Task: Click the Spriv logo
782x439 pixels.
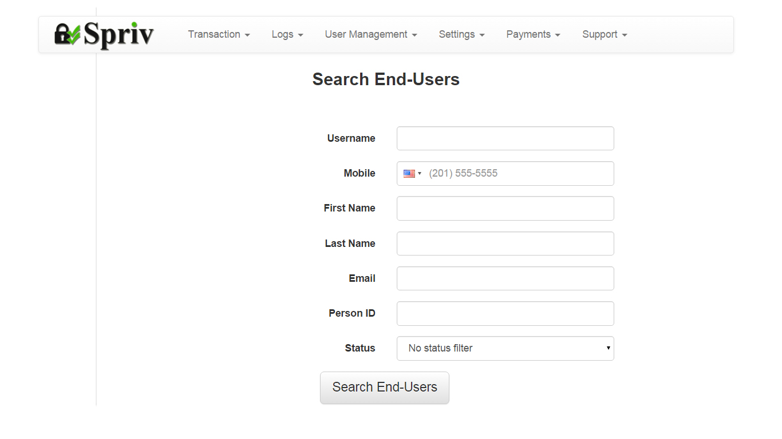Action: point(104,35)
